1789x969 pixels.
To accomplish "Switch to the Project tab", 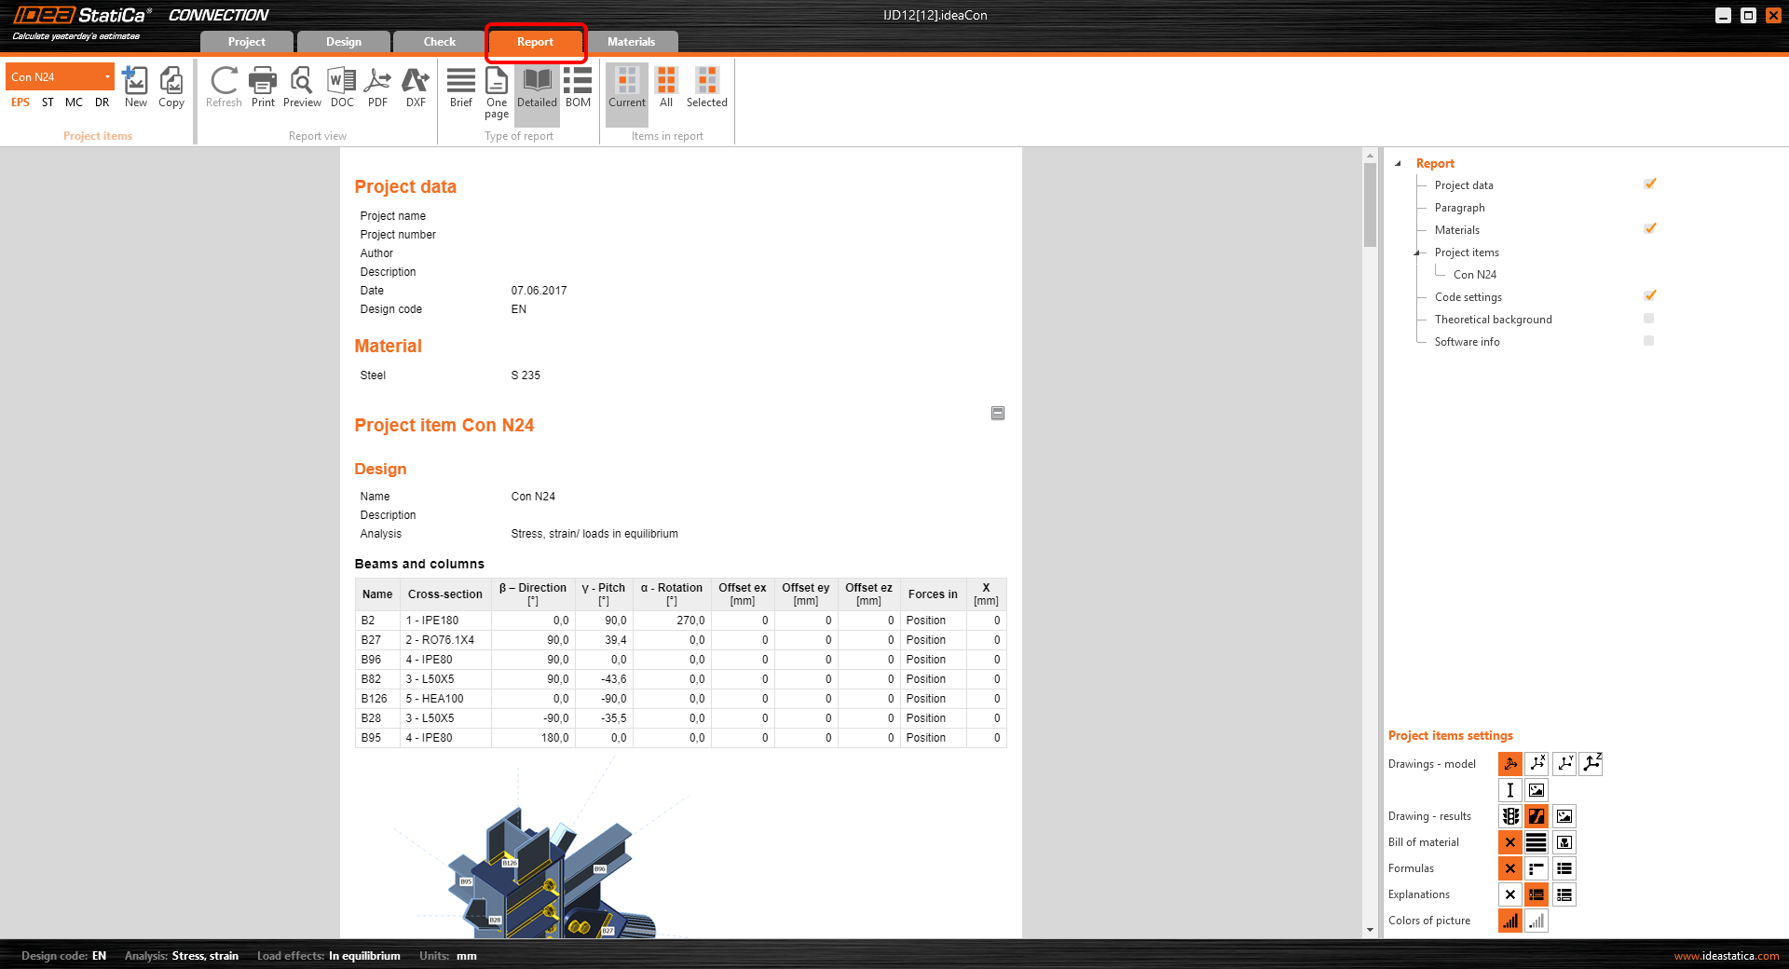I will click(x=247, y=42).
